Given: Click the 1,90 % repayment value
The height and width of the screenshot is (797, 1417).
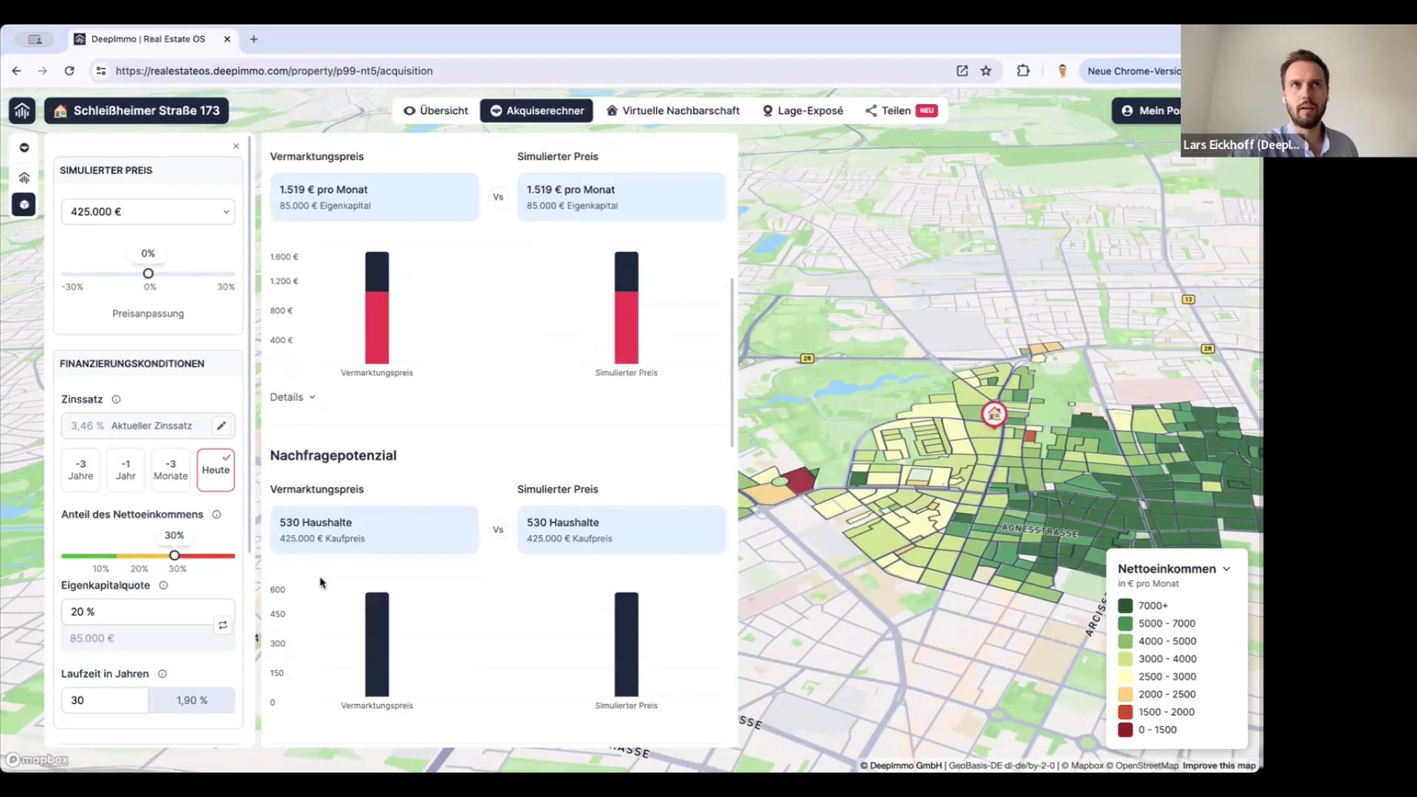Looking at the screenshot, I should point(192,700).
